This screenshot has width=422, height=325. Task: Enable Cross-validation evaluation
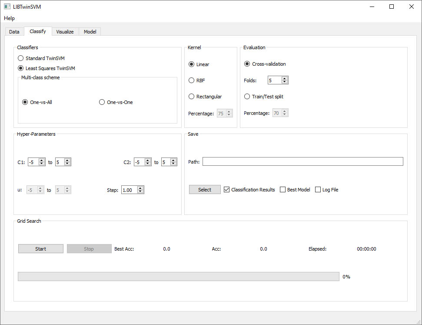tap(265, 64)
